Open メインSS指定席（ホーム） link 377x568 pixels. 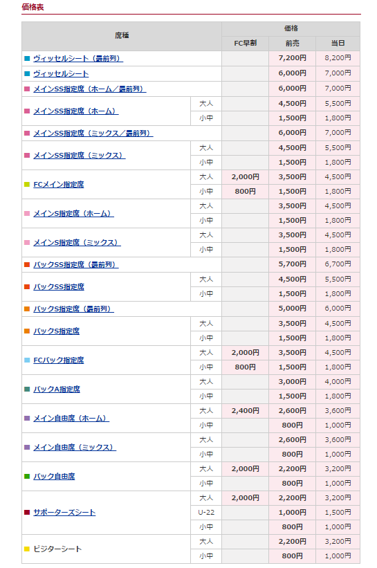click(x=76, y=111)
